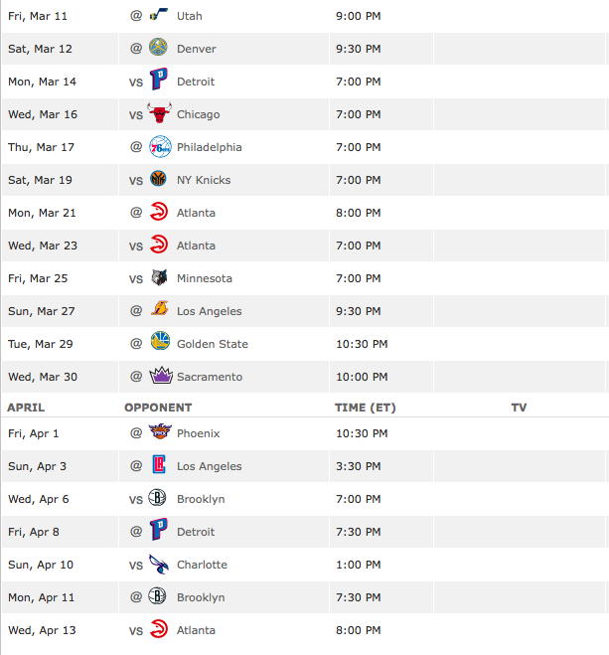Click the TIME (ET) column header

point(366,408)
